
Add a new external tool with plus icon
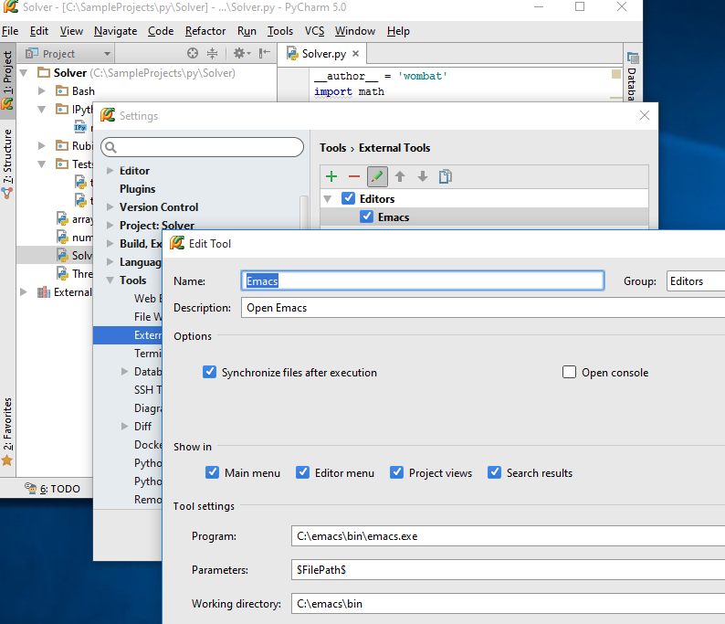click(331, 176)
